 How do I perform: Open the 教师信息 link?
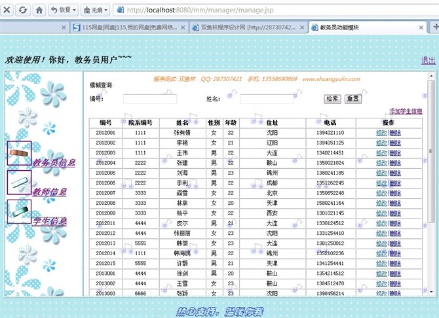coord(50,192)
